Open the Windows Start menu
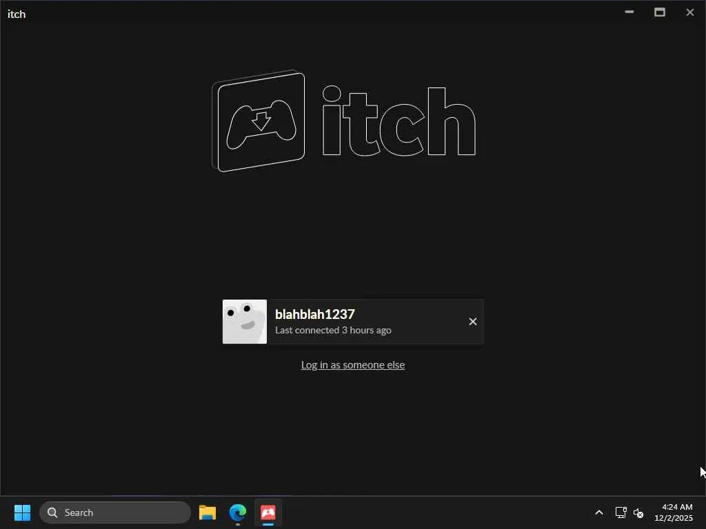 coord(22,512)
